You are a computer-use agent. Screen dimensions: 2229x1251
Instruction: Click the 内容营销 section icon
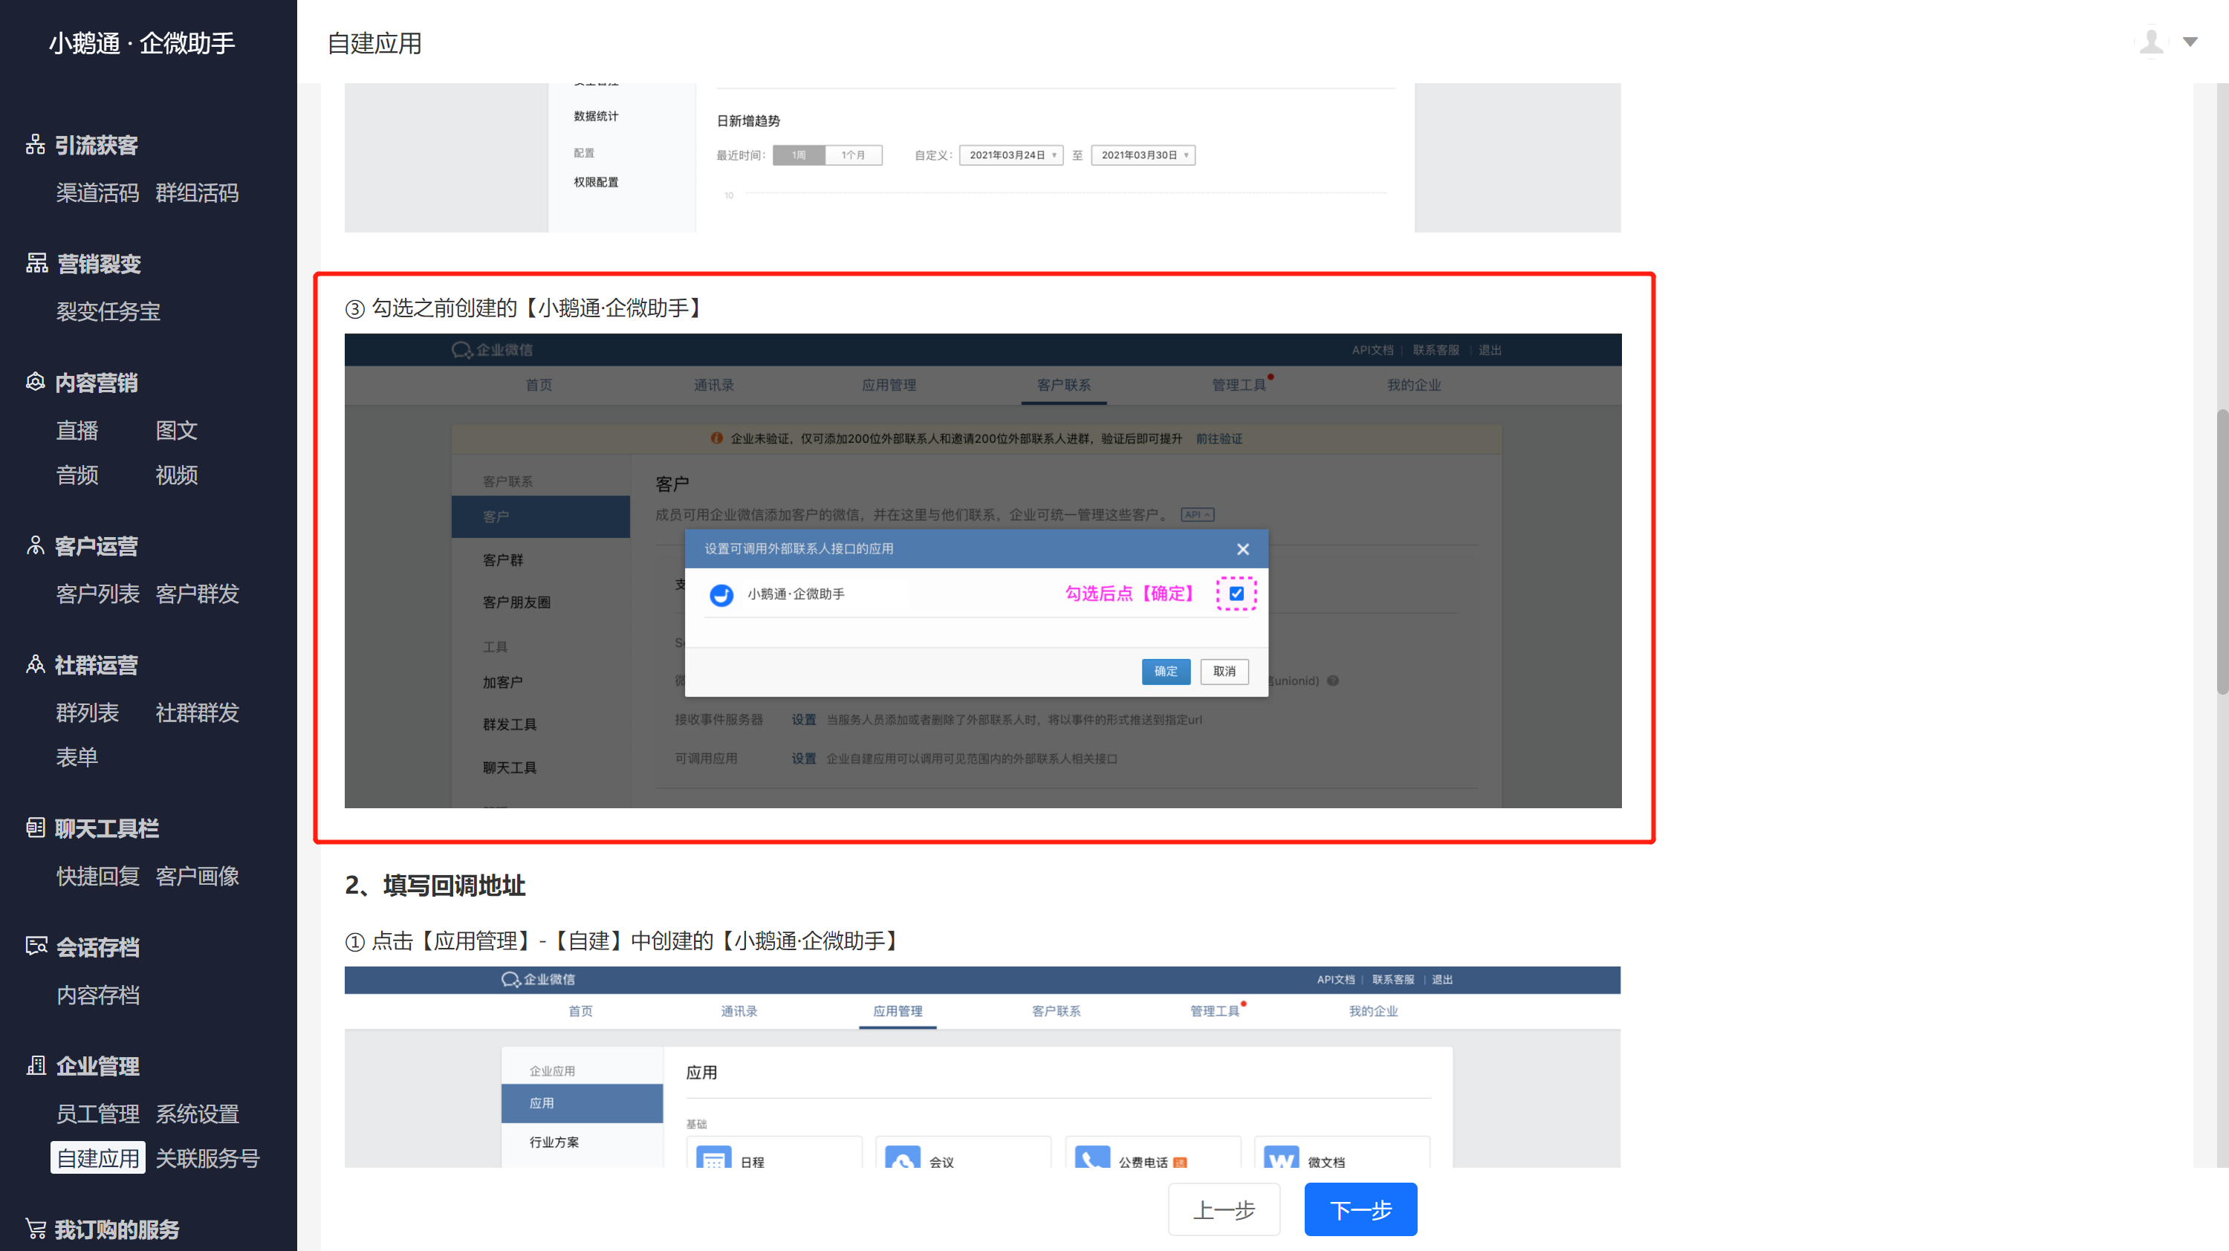pos(36,382)
